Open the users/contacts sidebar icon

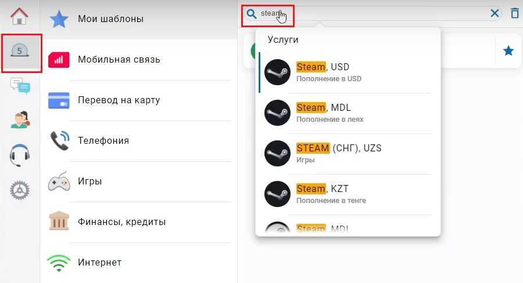point(20,120)
